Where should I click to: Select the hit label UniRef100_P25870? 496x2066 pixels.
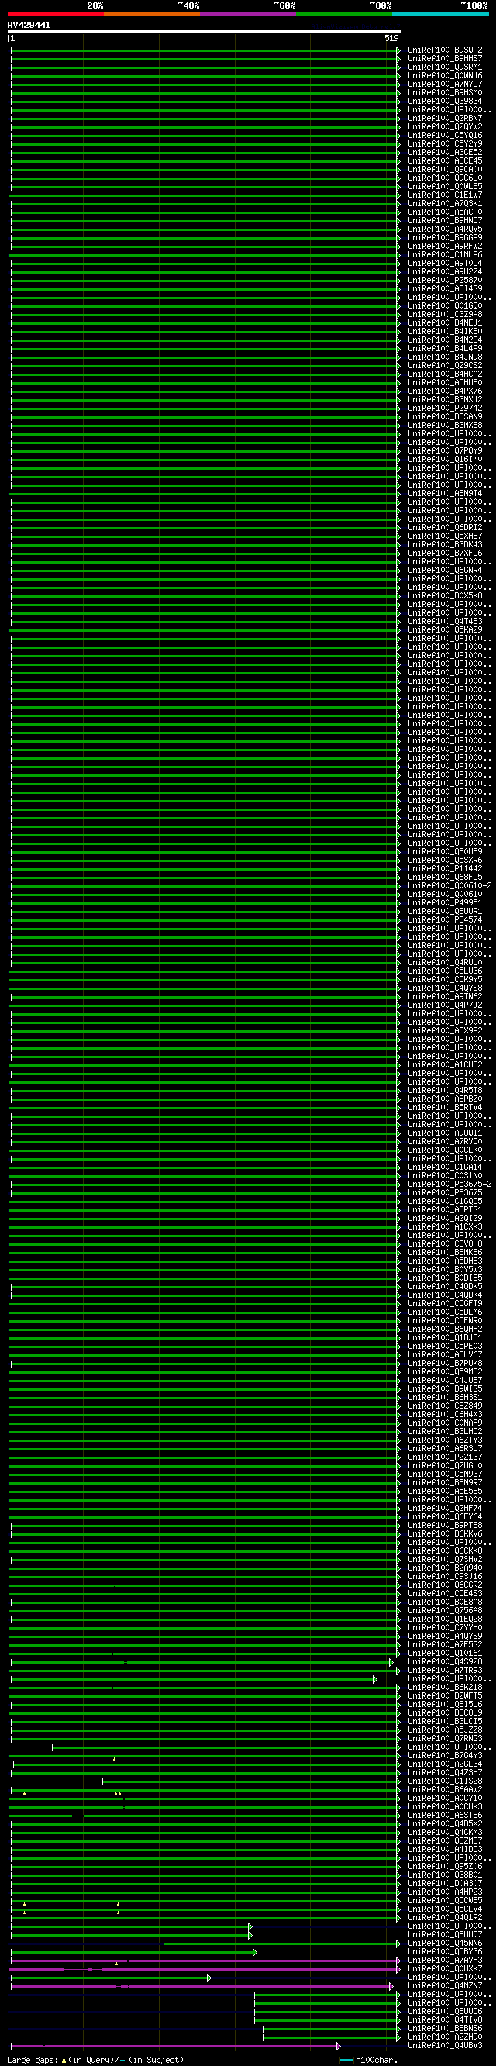pyautogui.click(x=445, y=281)
